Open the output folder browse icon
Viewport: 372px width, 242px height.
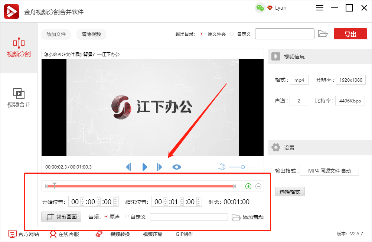click(x=323, y=34)
